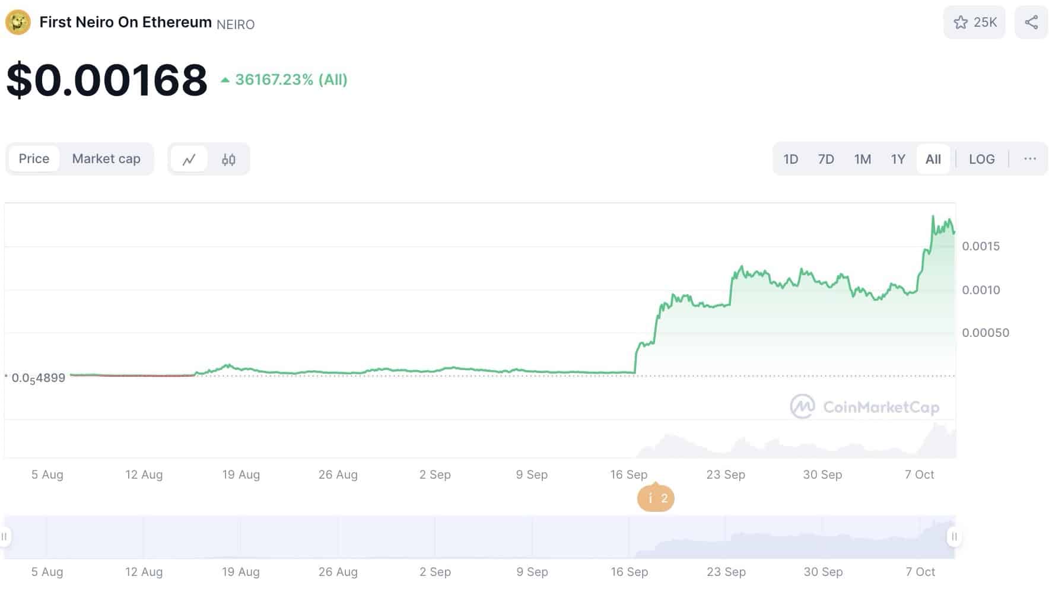1049x589 pixels.
Task: Click the 0.0₅4899 starting price label
Action: tap(38, 378)
